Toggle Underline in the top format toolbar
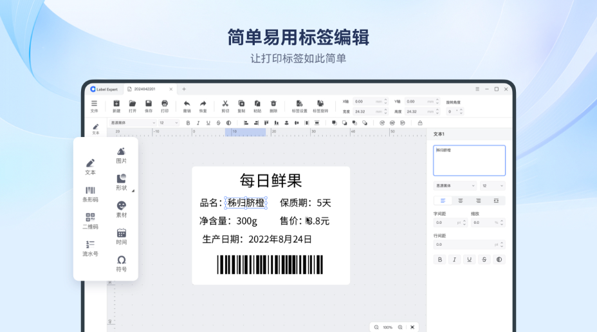 pos(208,123)
